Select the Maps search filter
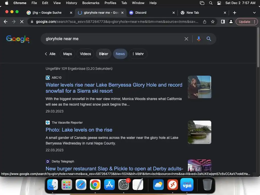The width and height of the screenshot is (260, 195). [x=68, y=54]
